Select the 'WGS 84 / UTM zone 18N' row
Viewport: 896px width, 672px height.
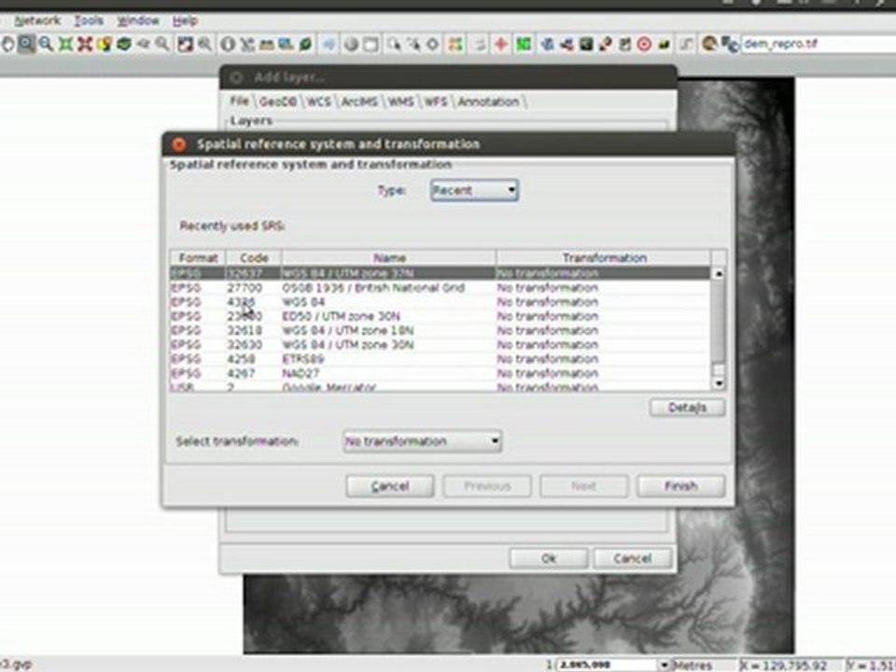(x=440, y=330)
